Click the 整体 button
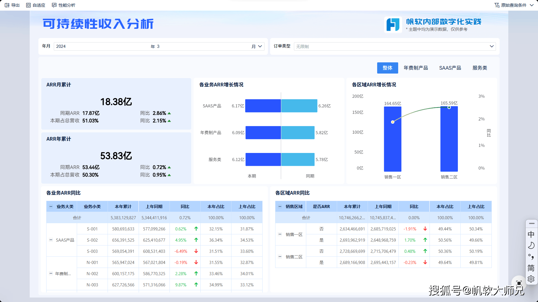 point(387,68)
